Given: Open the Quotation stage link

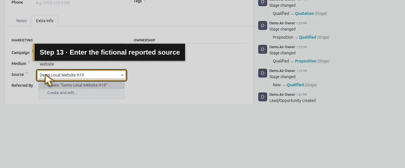Looking at the screenshot, I should tap(304, 13).
